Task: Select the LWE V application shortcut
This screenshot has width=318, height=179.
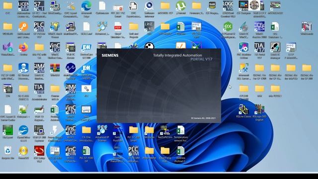Action: [149, 26]
